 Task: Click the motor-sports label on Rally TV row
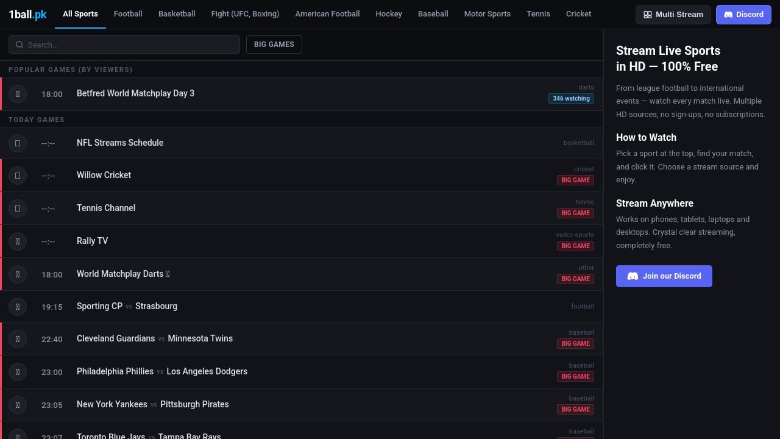click(574, 235)
